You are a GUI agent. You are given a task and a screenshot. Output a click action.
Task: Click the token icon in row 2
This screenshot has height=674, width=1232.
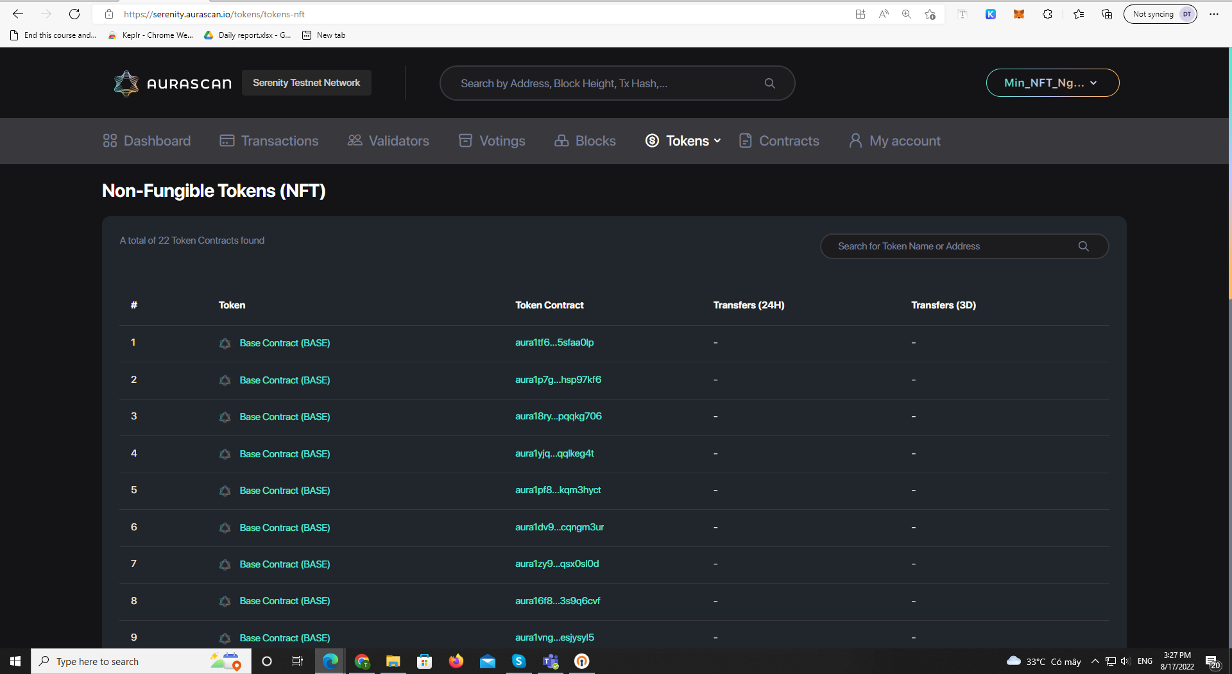tap(225, 380)
